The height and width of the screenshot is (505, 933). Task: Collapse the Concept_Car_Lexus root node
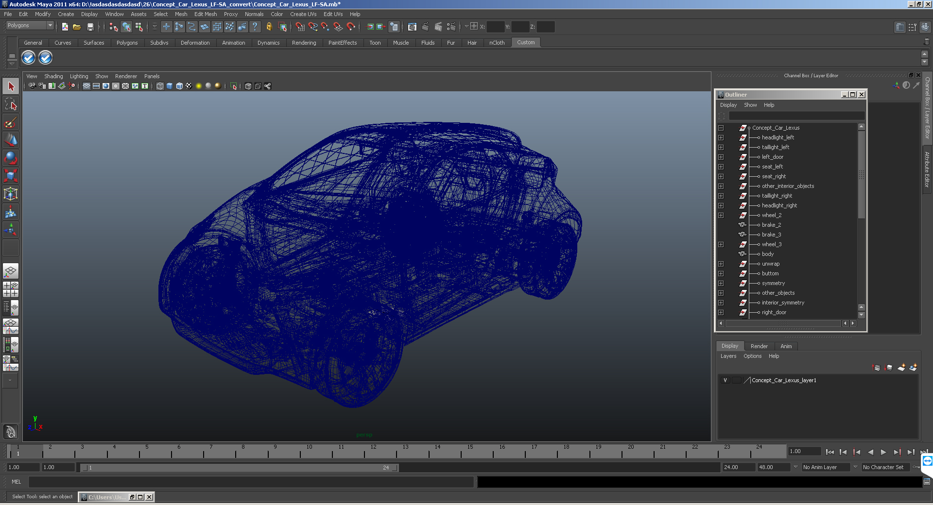(721, 128)
